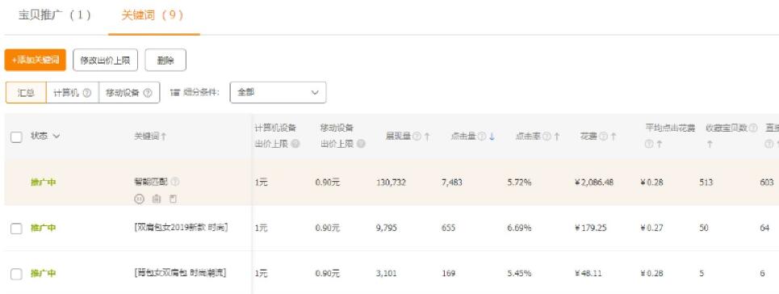Click click-rate value 5.72%
Image resolution: width=779 pixels, height=294 pixels.
tap(519, 183)
